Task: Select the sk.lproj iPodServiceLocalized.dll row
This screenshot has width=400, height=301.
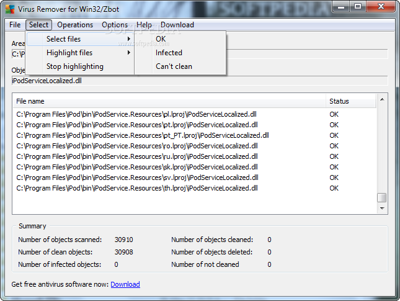Action: click(x=195, y=167)
